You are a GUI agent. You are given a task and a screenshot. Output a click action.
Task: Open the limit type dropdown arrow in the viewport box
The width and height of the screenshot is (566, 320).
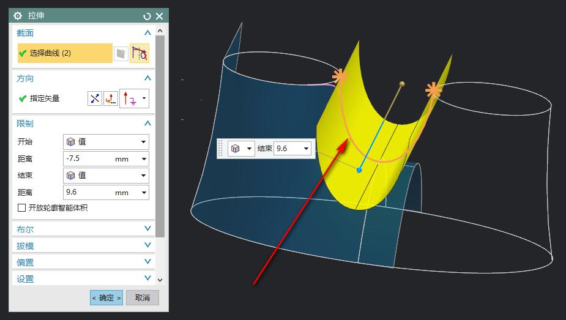(249, 148)
